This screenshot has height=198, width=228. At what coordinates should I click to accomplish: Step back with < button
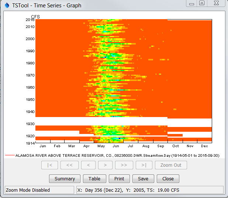(88, 165)
